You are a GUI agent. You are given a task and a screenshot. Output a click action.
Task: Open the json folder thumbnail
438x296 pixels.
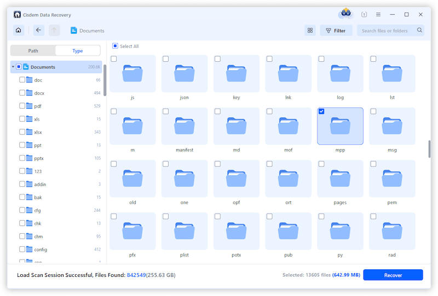coord(185,74)
